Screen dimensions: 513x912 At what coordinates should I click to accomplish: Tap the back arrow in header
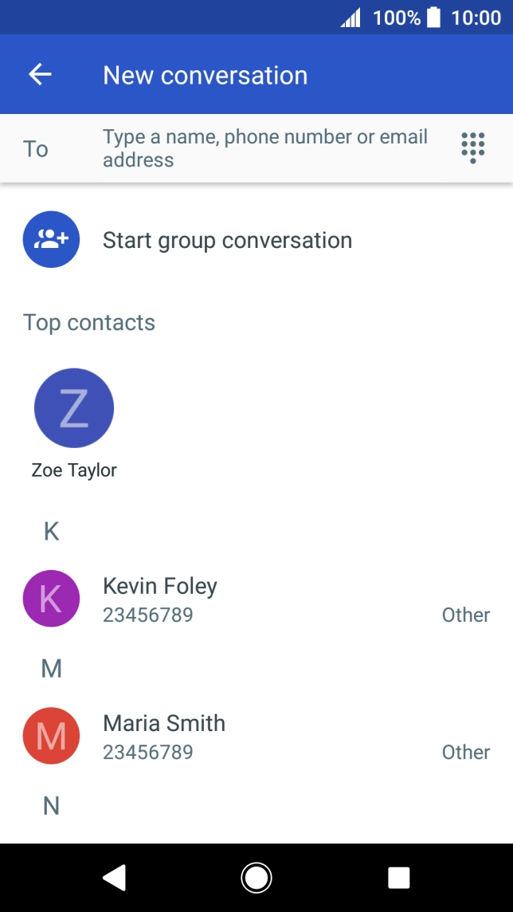tap(40, 75)
